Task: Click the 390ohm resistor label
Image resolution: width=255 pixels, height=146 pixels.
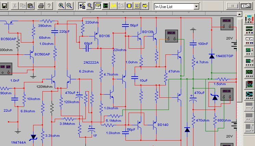Action: pos(45,26)
